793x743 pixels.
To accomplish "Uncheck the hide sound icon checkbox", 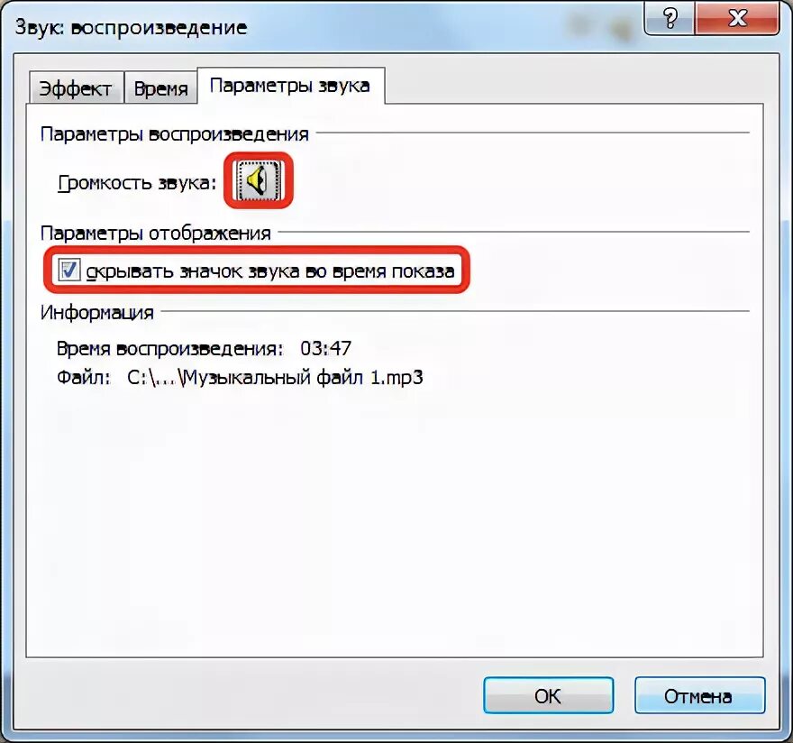I will pos(68,271).
